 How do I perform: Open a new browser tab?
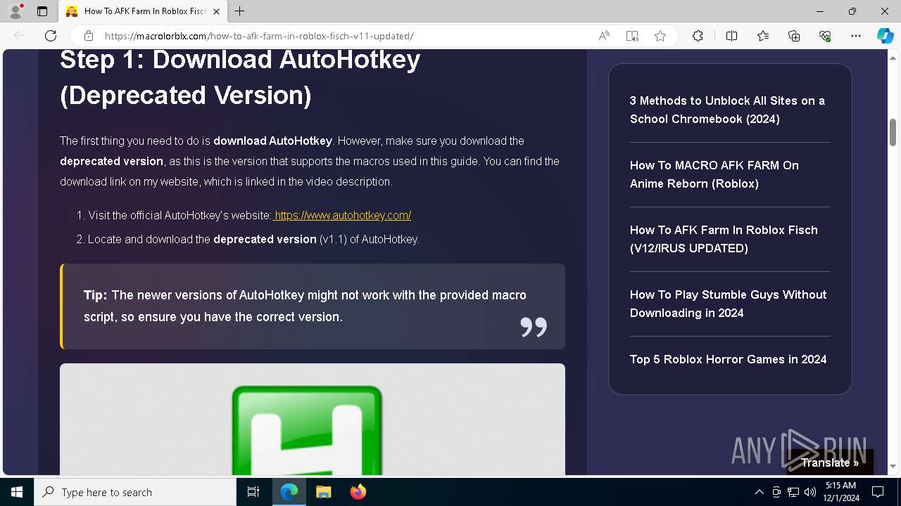click(x=240, y=11)
